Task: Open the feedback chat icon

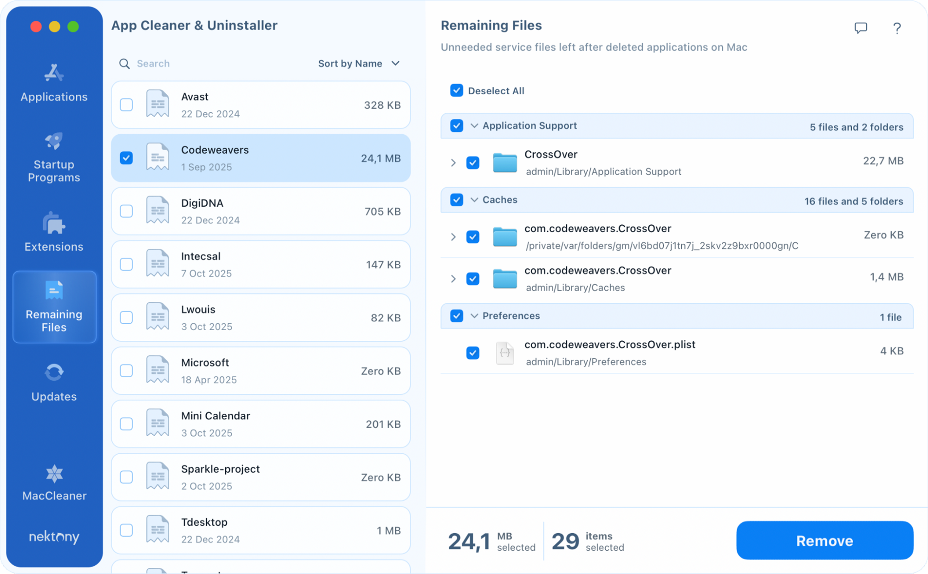Action: click(x=860, y=28)
